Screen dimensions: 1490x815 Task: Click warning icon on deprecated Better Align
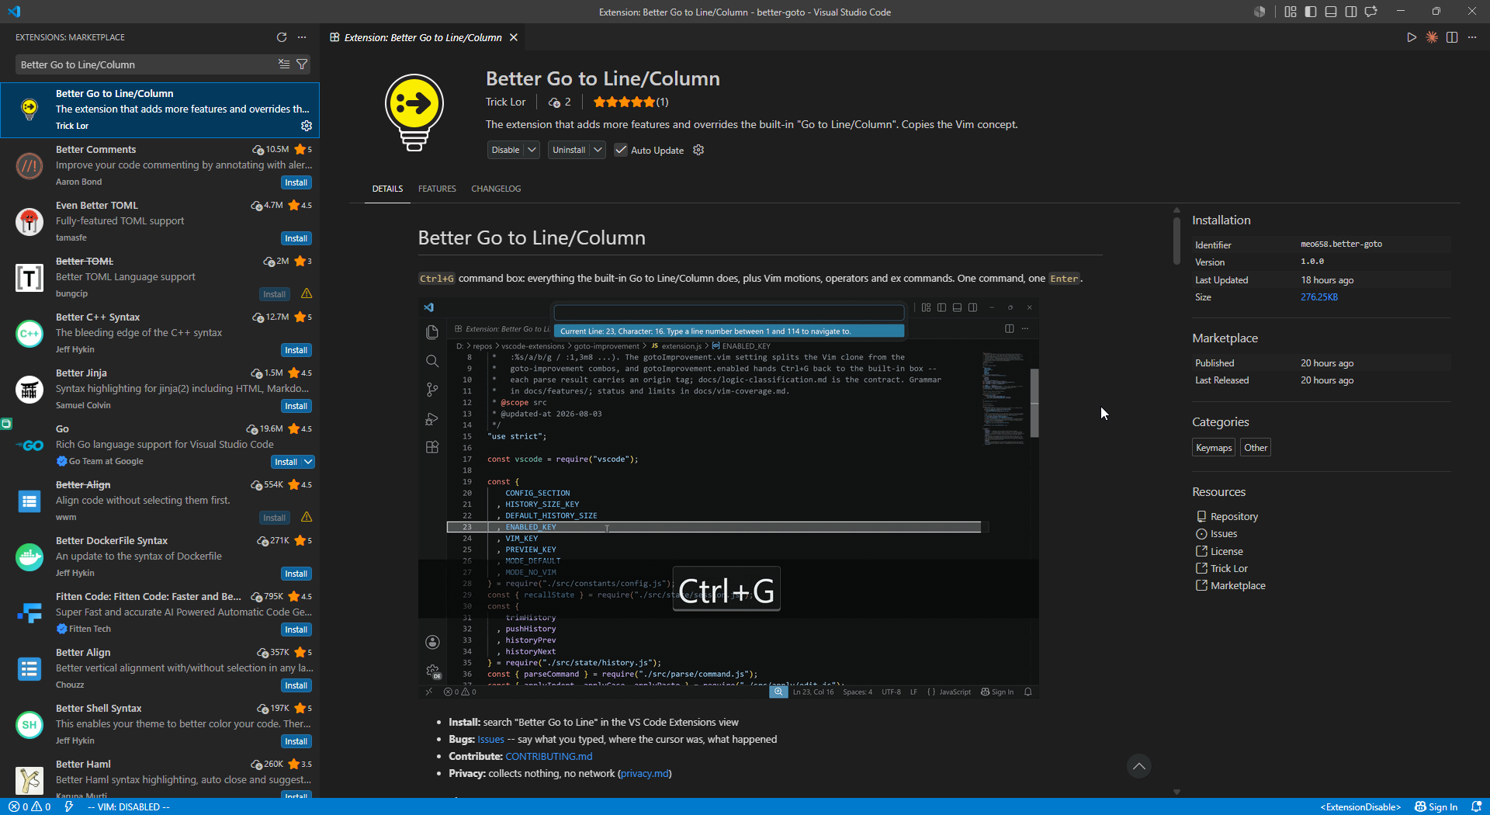click(307, 517)
